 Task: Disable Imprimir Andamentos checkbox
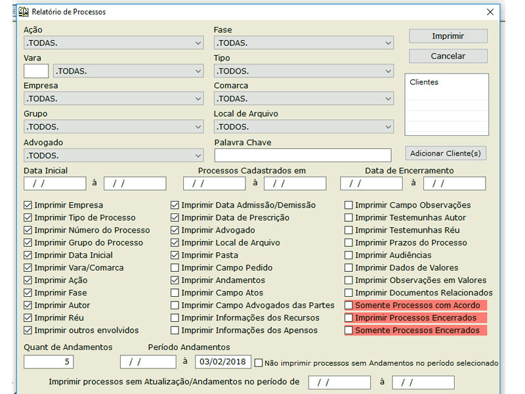175,280
